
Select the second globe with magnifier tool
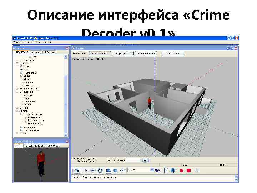coord(115,170)
